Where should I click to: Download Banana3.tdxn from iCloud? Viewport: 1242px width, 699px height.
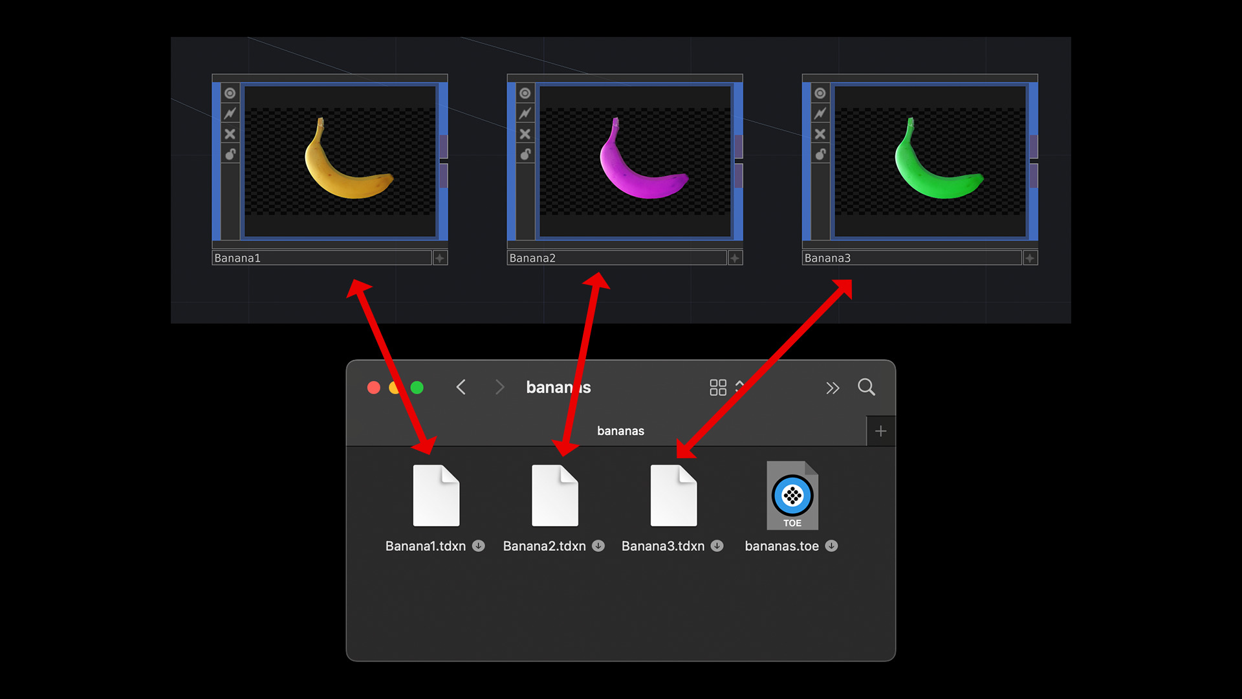(x=717, y=546)
